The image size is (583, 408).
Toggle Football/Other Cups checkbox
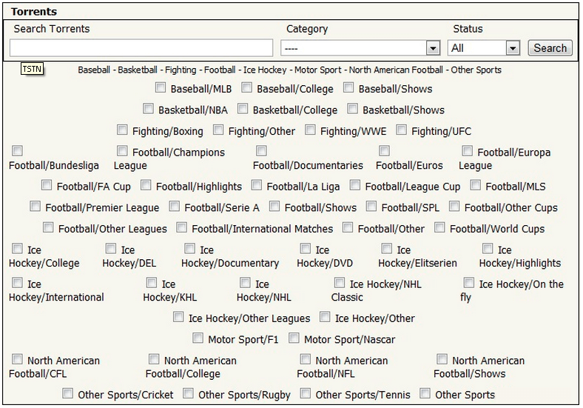click(454, 207)
